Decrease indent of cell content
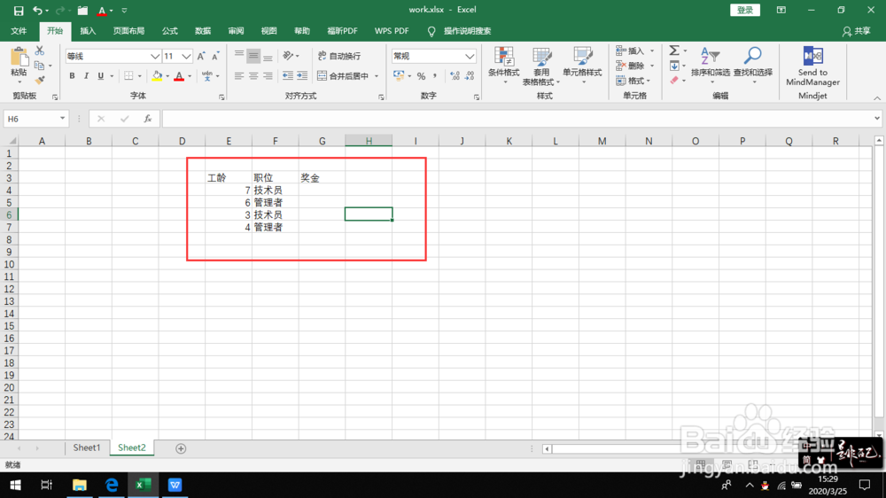 [x=288, y=75]
